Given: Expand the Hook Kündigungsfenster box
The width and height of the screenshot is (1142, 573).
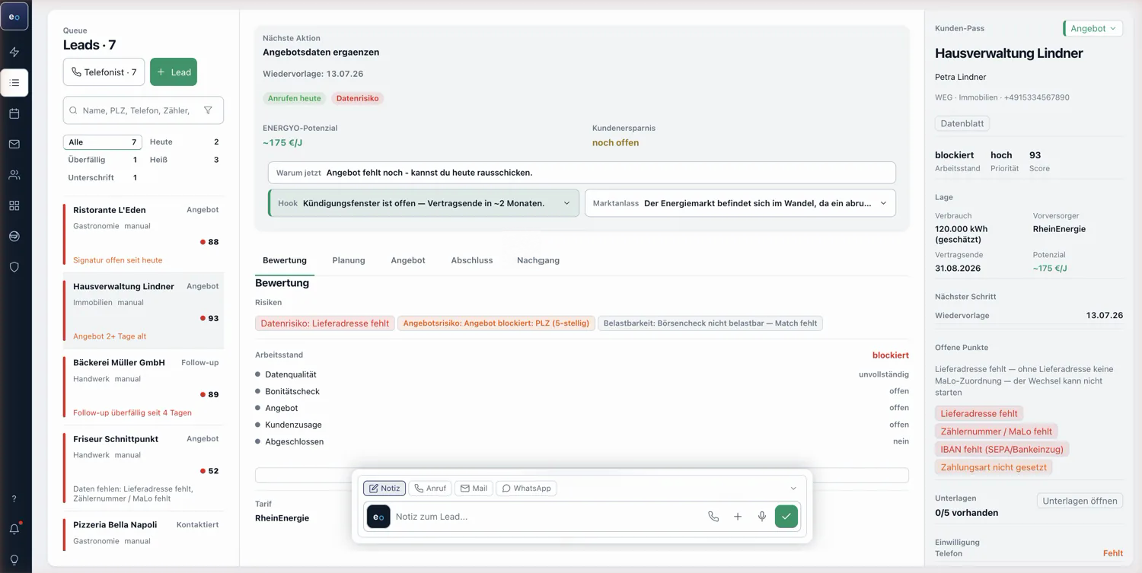Looking at the screenshot, I should click(x=424, y=203).
